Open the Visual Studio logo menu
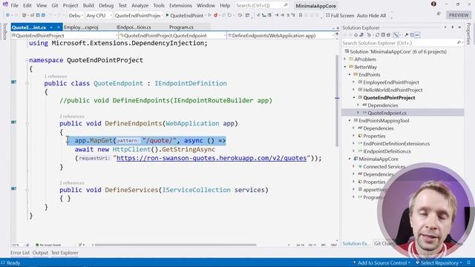 (5, 4)
